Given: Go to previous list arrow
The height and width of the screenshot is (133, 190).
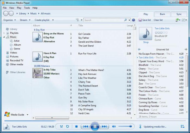Looking at the screenshot, I should coord(139,49).
